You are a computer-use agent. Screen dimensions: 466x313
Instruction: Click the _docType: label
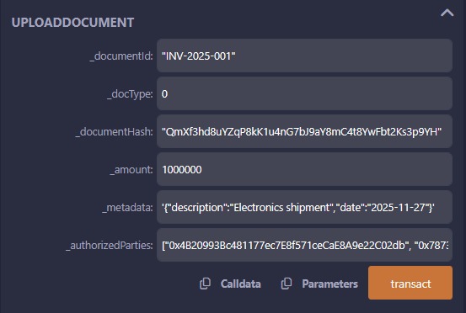[x=130, y=94]
